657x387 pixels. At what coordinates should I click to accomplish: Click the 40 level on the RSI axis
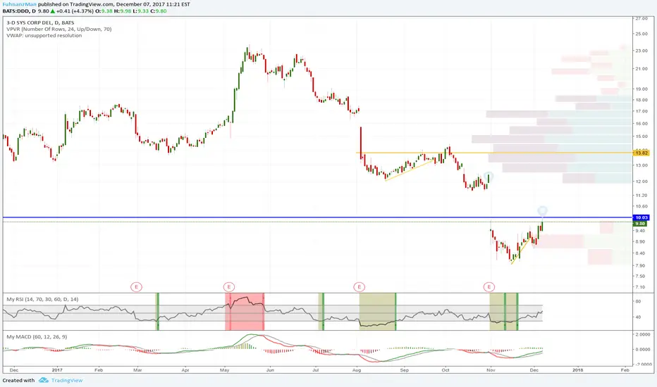point(638,317)
